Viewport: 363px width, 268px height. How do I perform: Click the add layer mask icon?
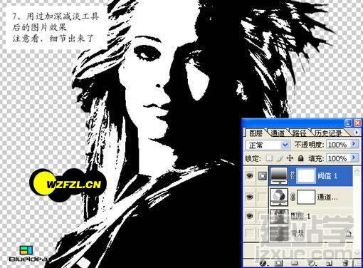coord(279,263)
